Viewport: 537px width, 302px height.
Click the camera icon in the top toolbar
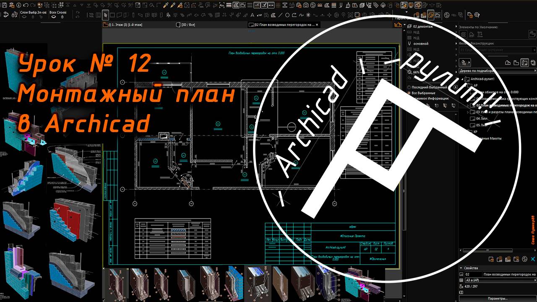click(306, 5)
